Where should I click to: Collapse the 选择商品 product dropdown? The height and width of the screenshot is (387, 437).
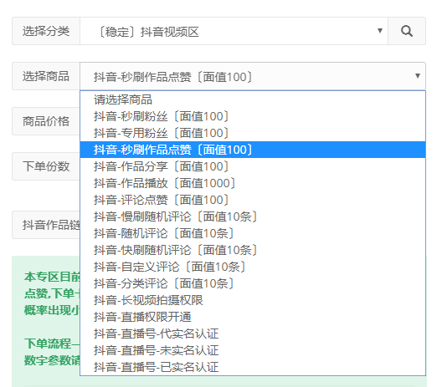pos(253,76)
